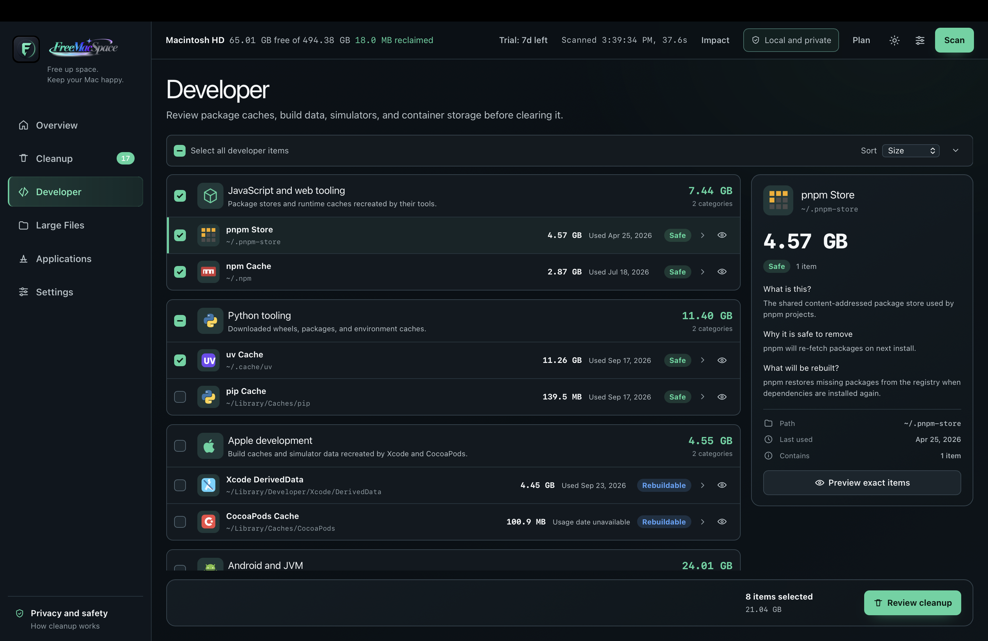
Task: Preview Xcode DerivedData with its eye icon
Action: click(x=722, y=485)
